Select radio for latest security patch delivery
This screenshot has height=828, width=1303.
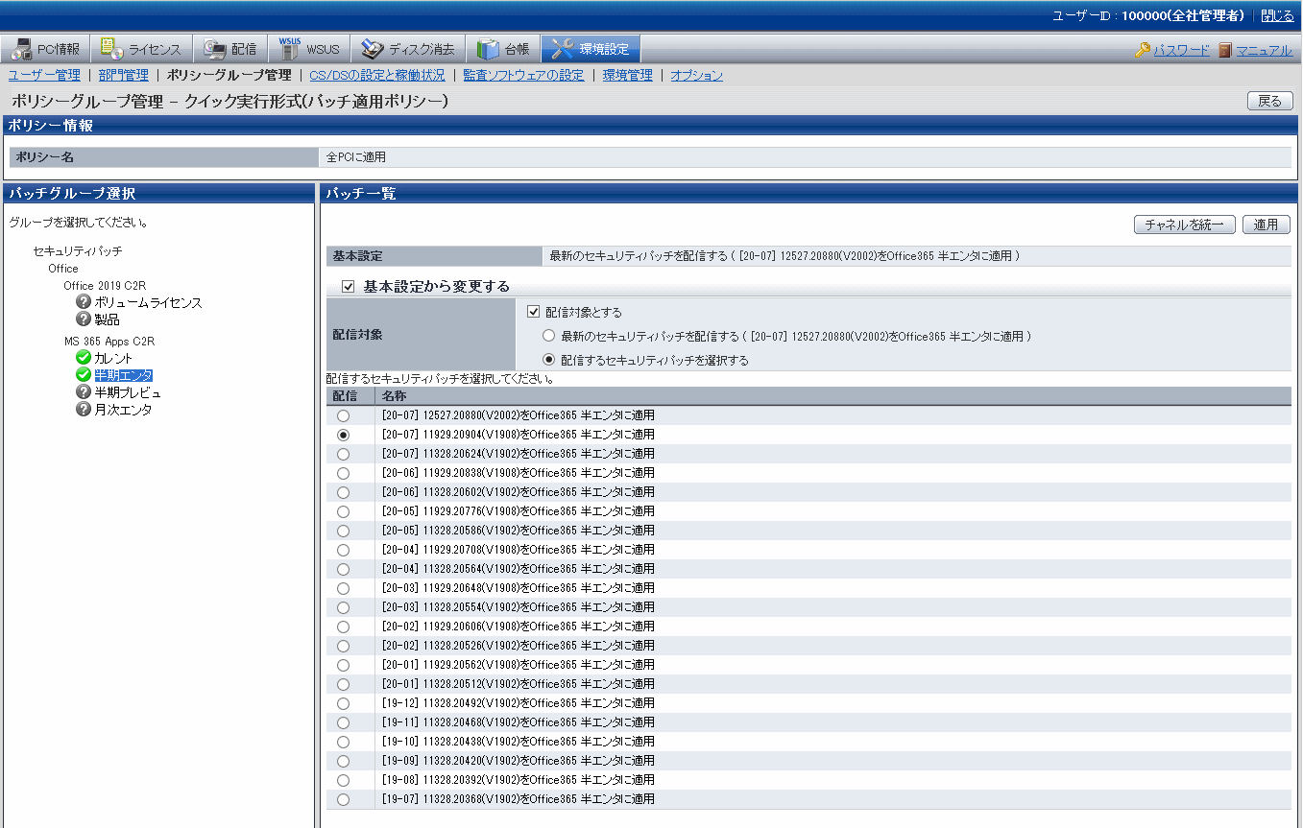pos(548,337)
